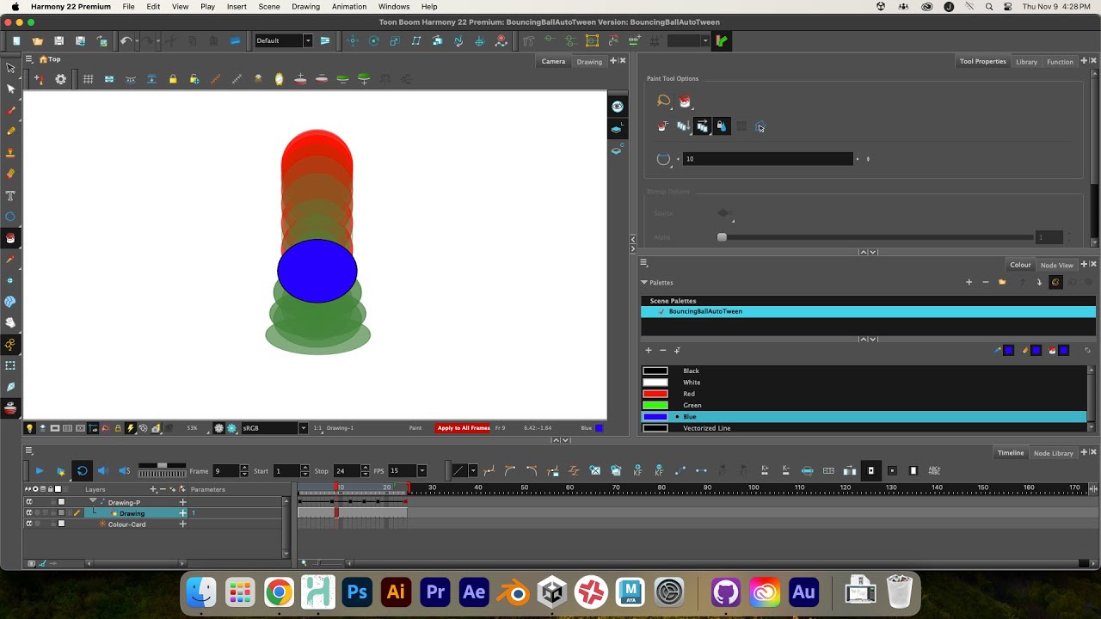Click the Apply to all frames lock icon
1101x619 pixels.
click(x=721, y=126)
